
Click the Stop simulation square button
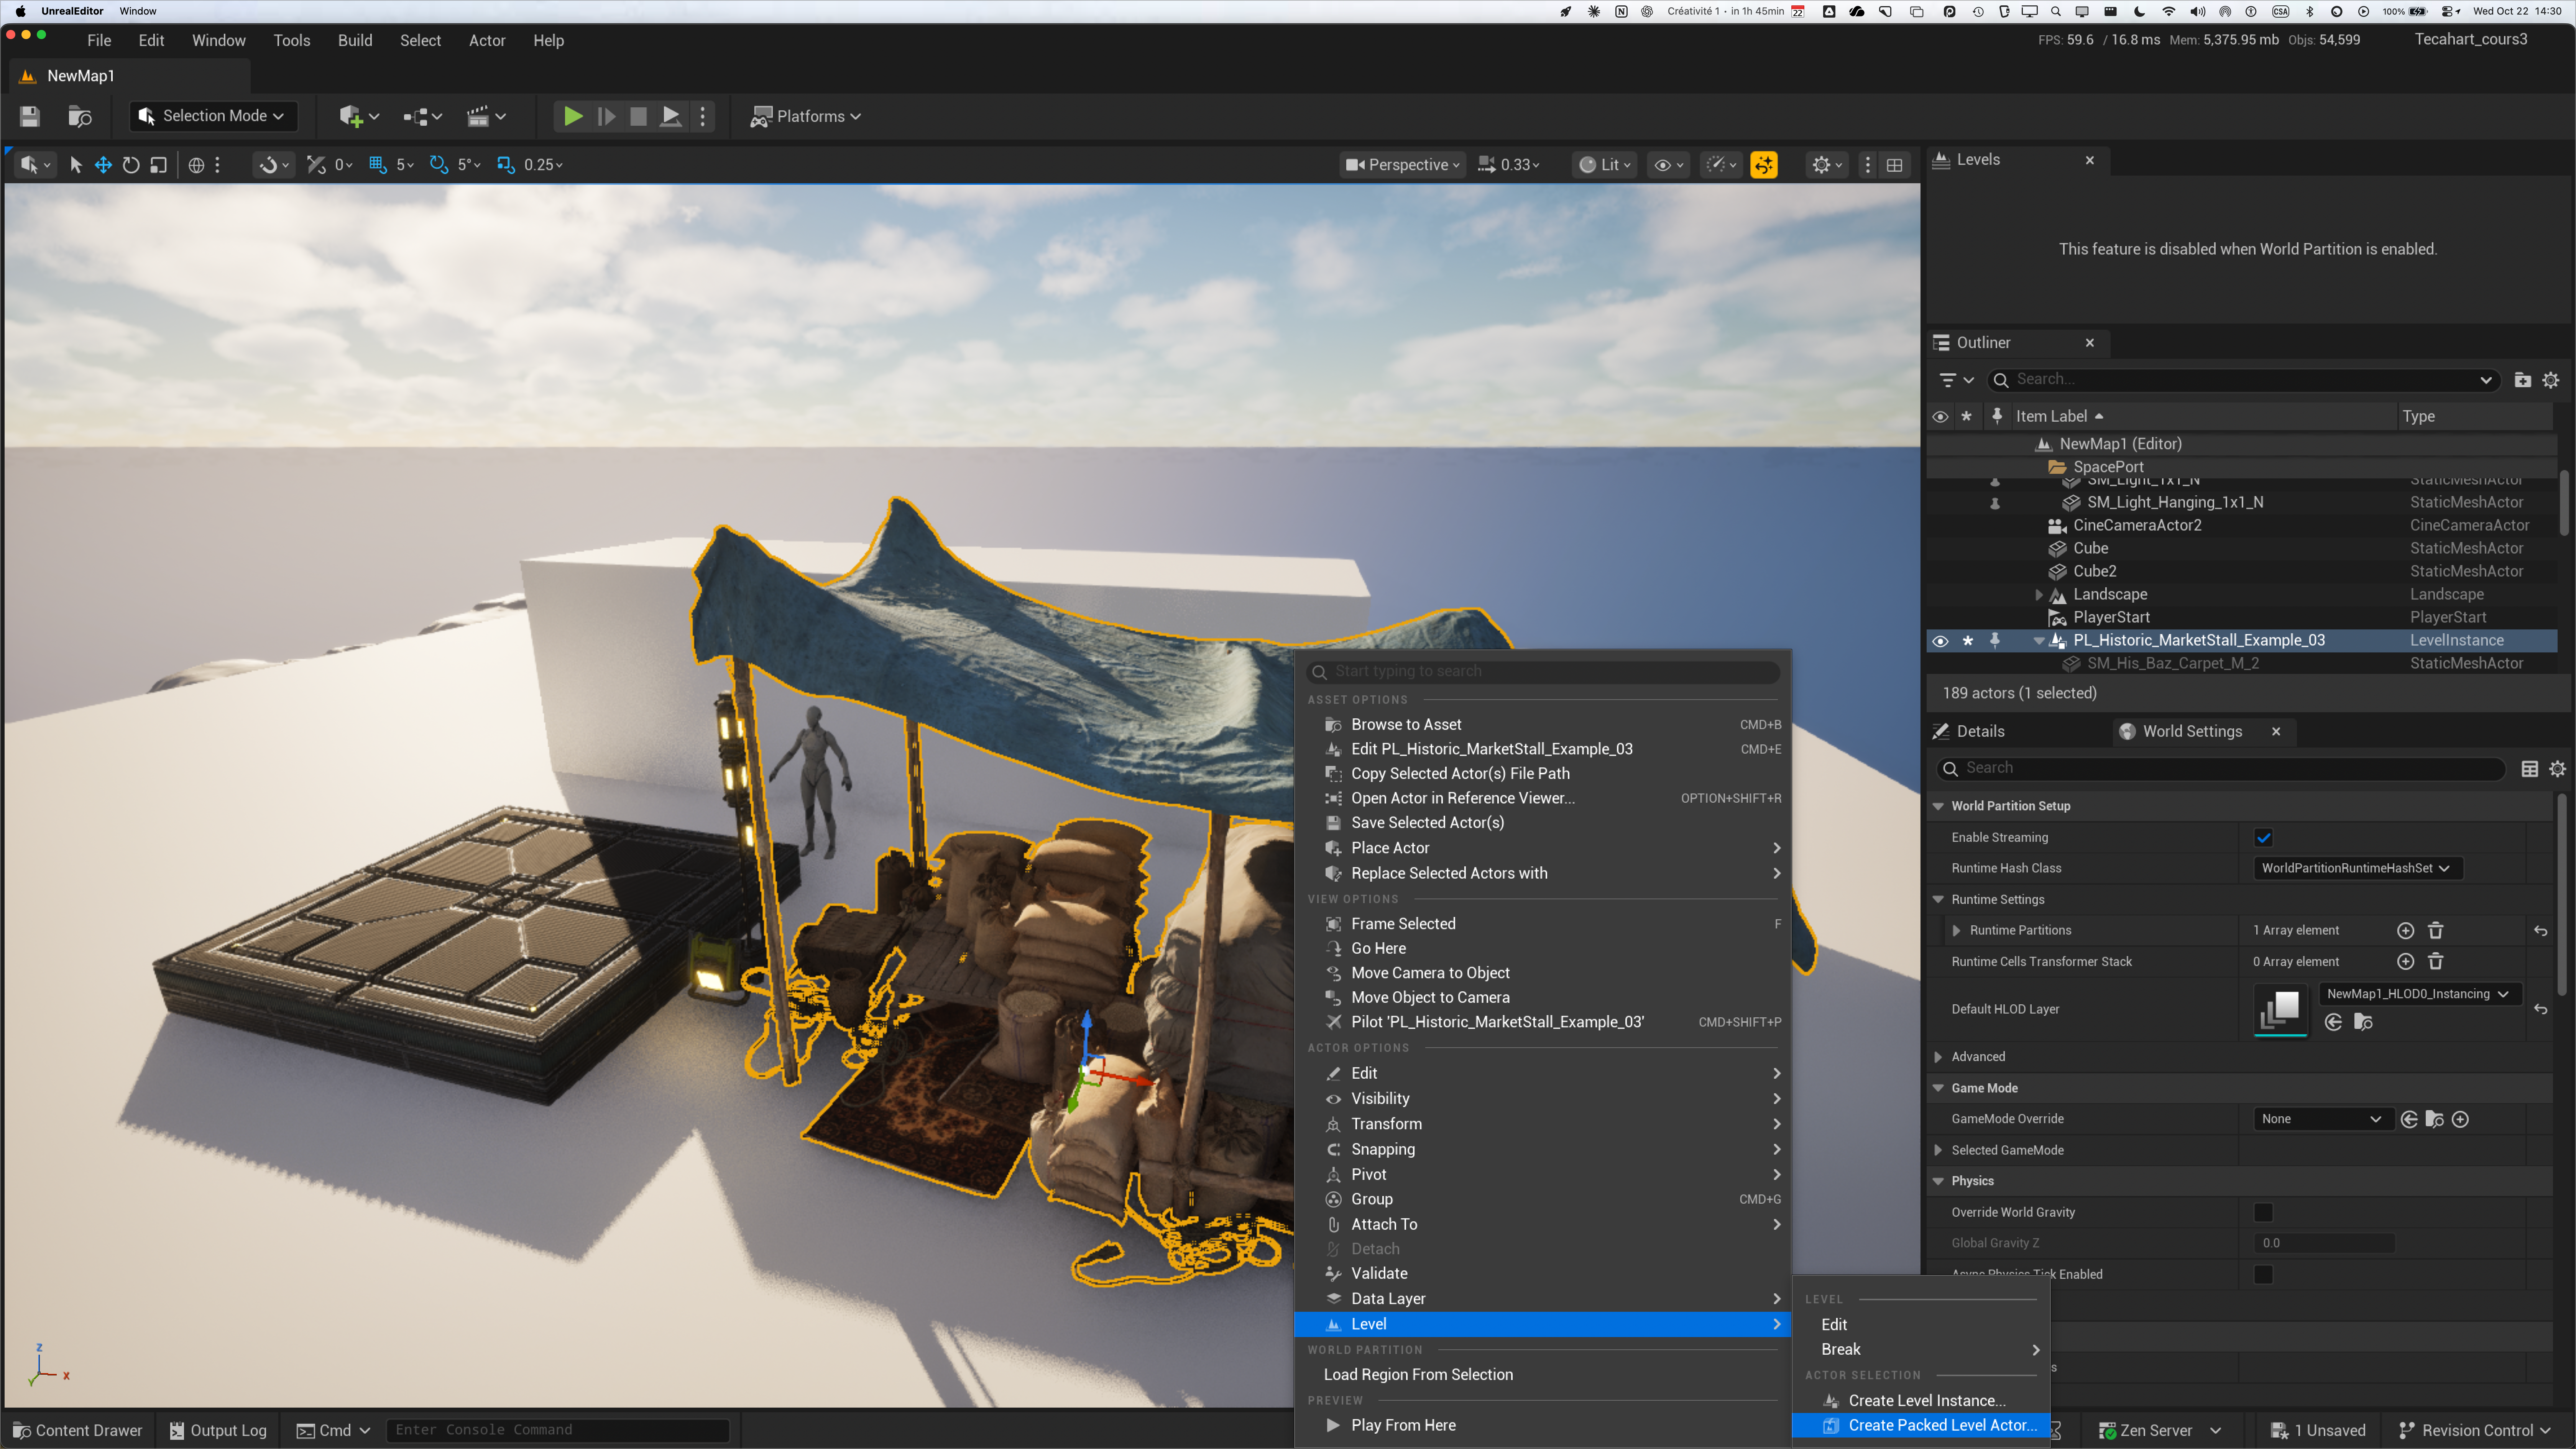638,116
